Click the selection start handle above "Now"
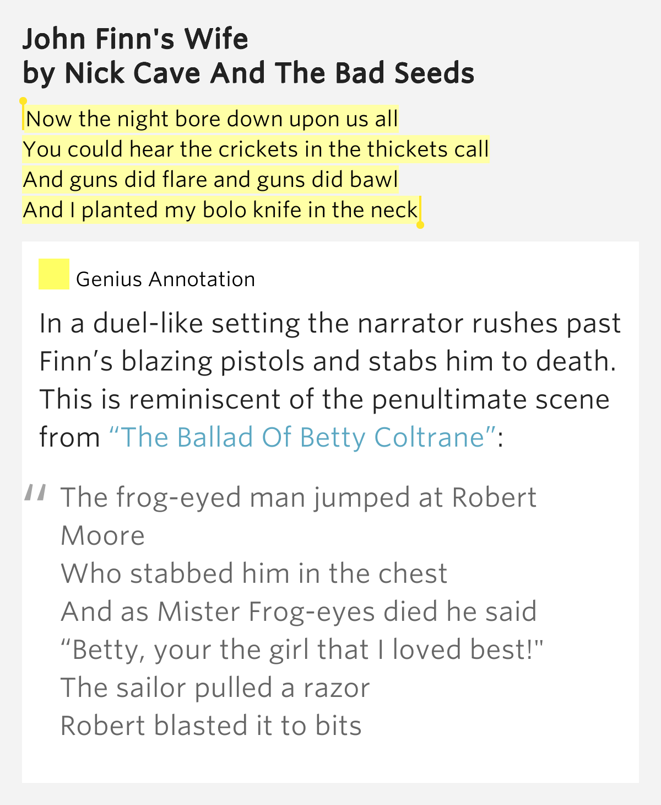This screenshot has height=805, width=661. coord(23,102)
